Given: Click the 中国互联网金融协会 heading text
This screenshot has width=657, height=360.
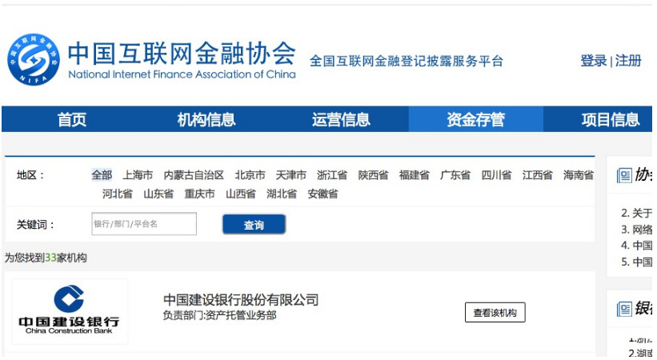Looking at the screenshot, I should (x=182, y=54).
